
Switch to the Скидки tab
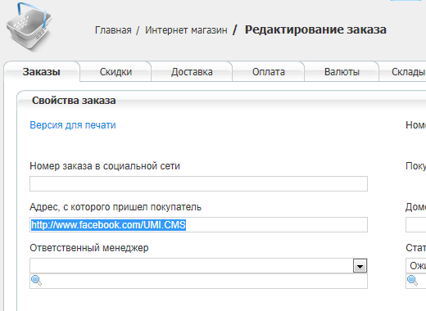tap(116, 72)
